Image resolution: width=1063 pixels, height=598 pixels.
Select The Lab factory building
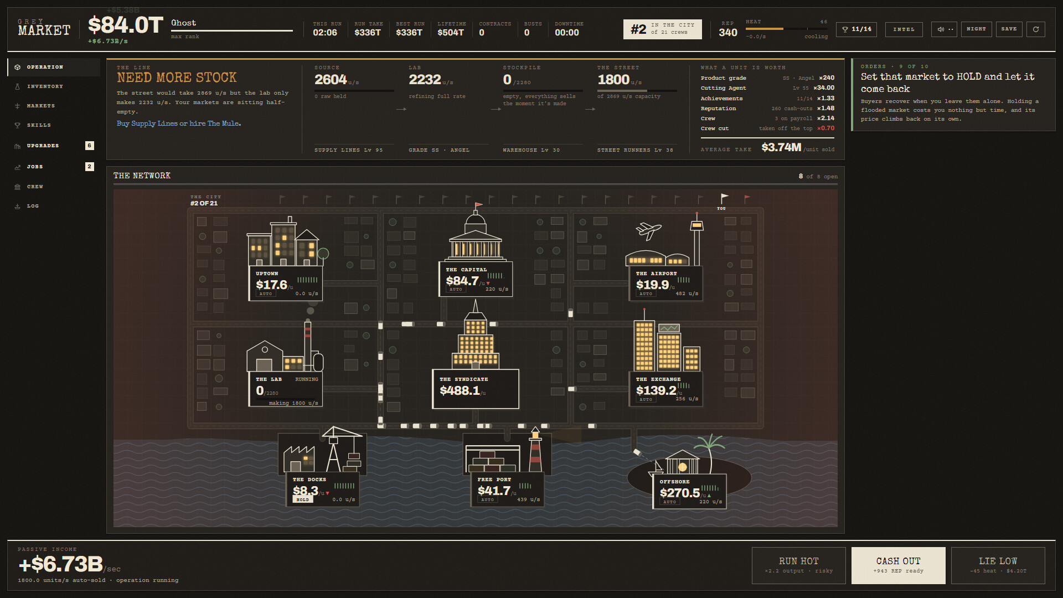coord(285,346)
